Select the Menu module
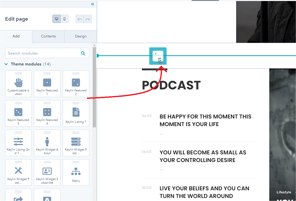 [76, 172]
